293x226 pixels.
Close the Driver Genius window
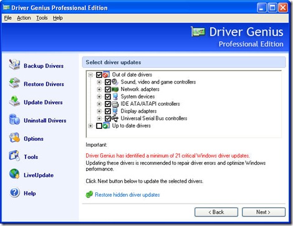tap(283, 8)
